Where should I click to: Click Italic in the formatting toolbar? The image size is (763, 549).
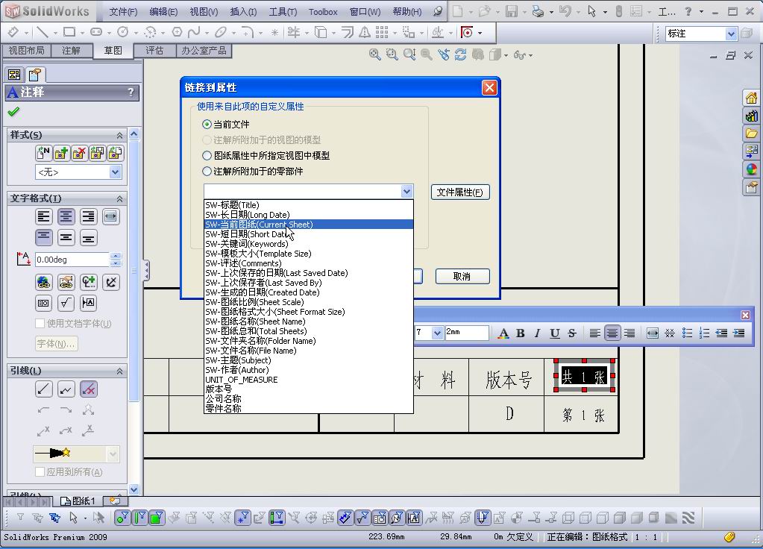pyautogui.click(x=537, y=333)
